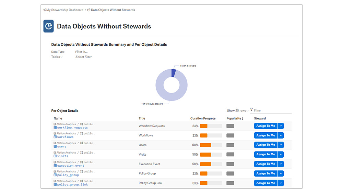Open the policy_group table link
Image resolution: width=343 pixels, height=193 pixels.
pyautogui.click(x=68, y=175)
